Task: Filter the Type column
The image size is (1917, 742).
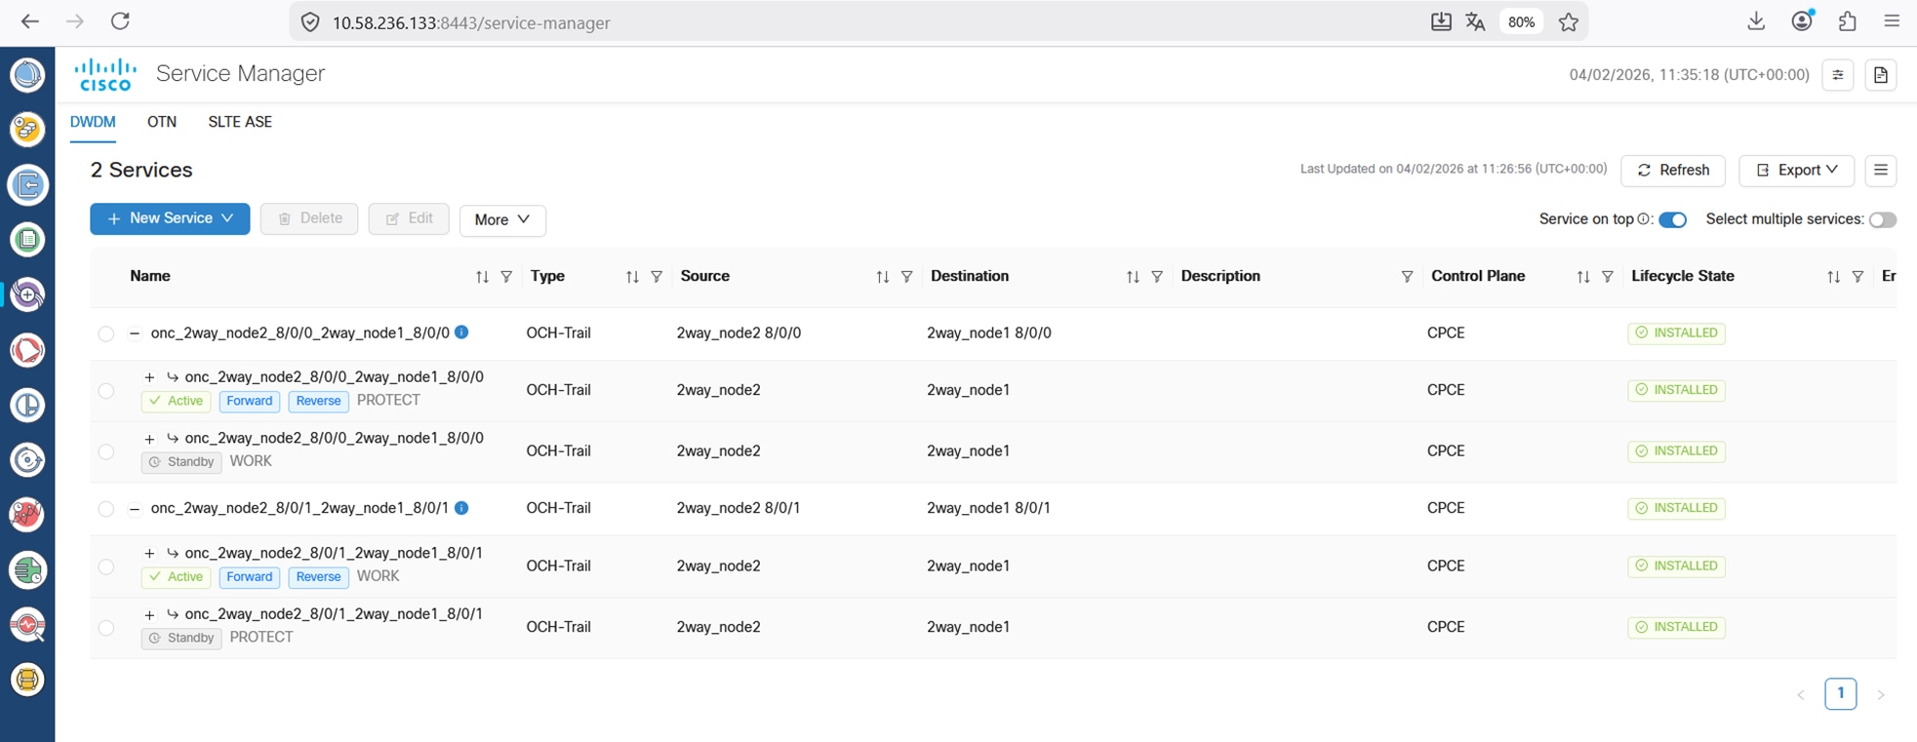Action: point(657,277)
